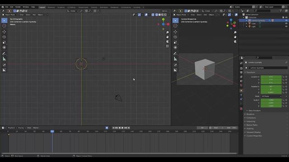
Task: Click zoom magnifier icon in right camera viewport
Action: [235, 32]
